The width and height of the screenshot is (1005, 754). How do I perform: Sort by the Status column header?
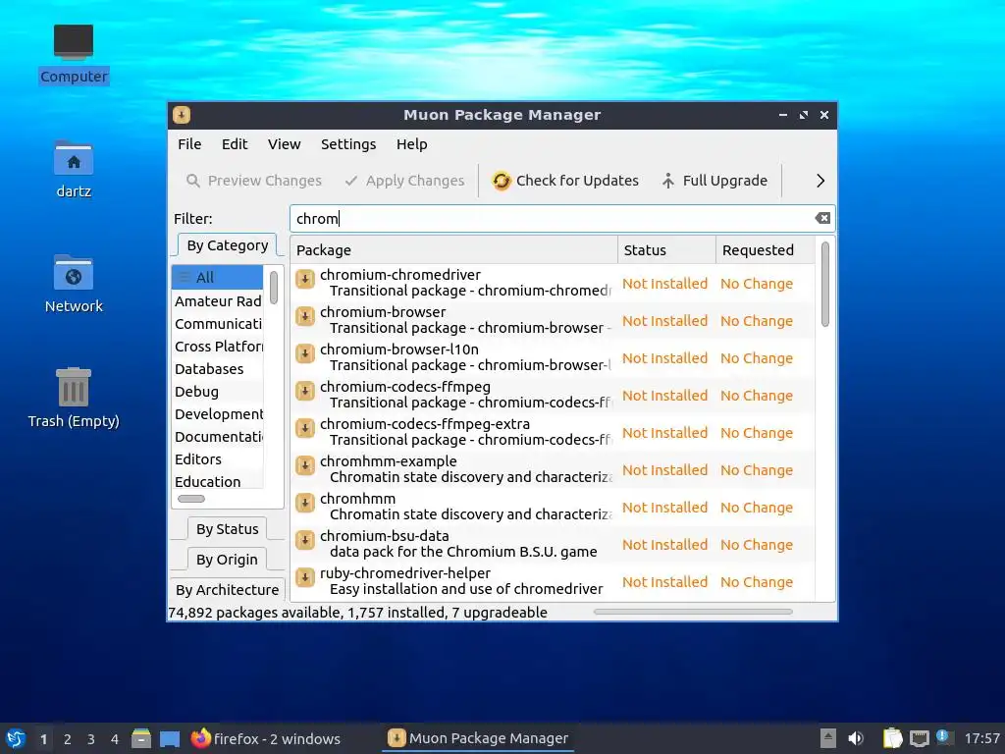666,250
